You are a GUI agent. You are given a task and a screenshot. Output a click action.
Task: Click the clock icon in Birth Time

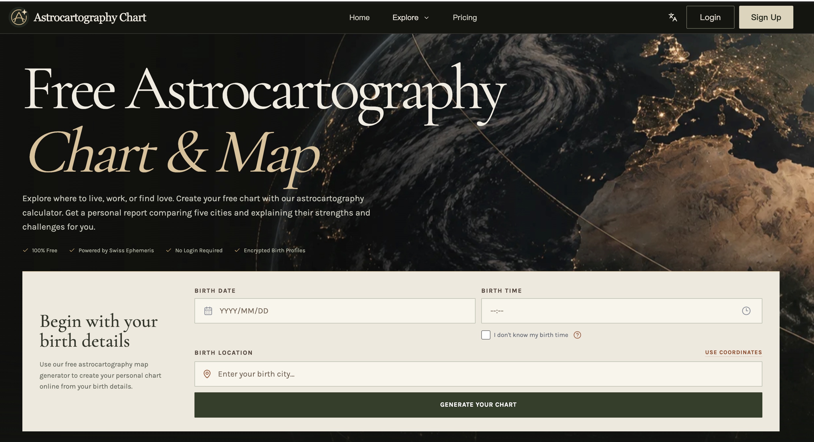[746, 311]
